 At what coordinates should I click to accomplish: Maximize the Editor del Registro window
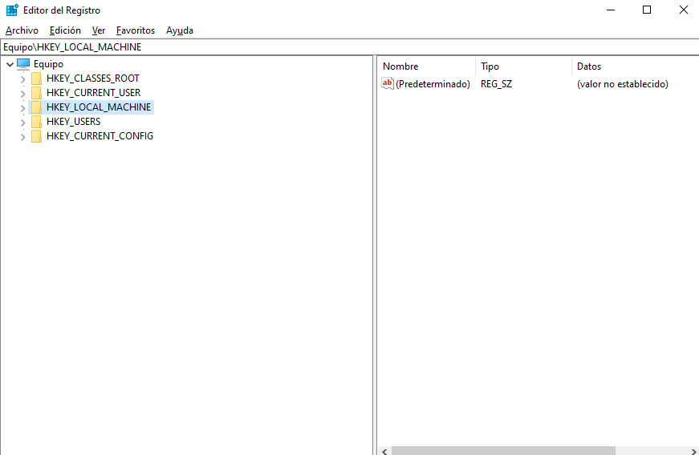[647, 10]
